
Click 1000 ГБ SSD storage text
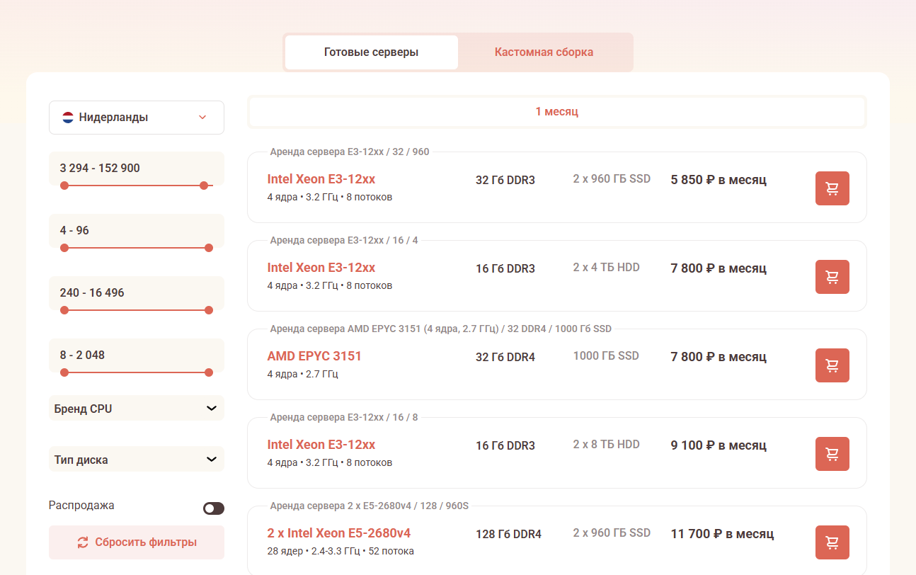point(606,355)
